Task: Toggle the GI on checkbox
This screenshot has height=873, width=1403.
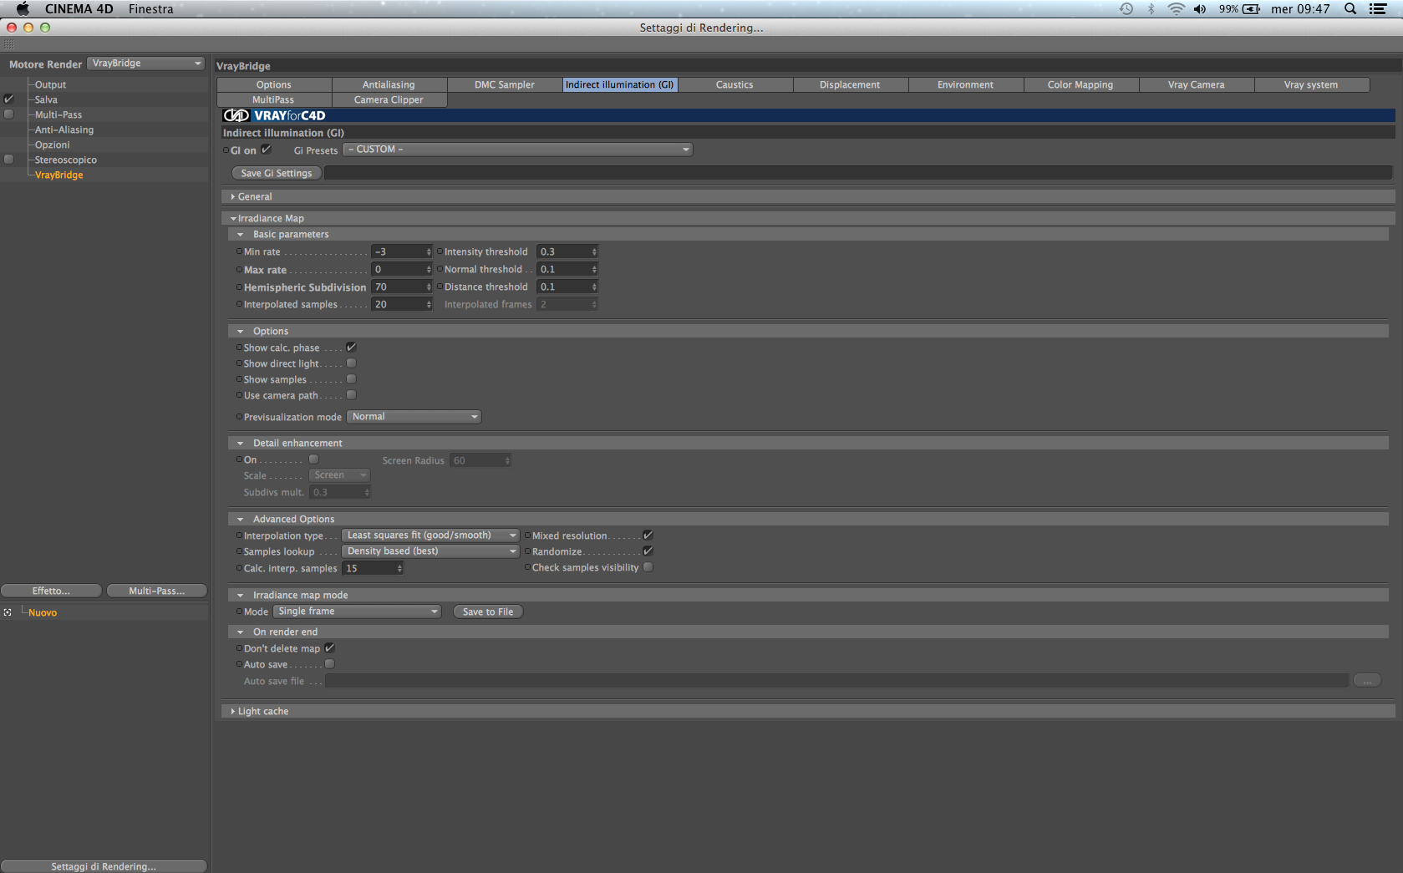Action: pos(267,150)
